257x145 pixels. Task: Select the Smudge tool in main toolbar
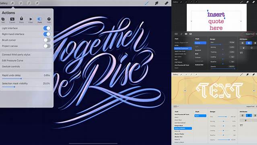click(x=156, y=3)
